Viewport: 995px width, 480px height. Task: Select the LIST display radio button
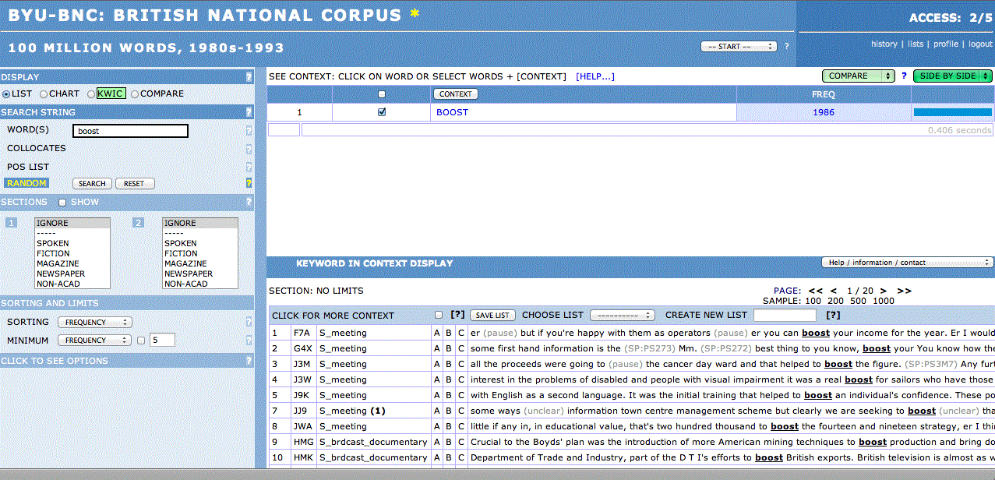(x=6, y=94)
